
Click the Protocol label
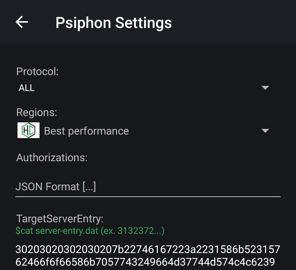pyautogui.click(x=38, y=72)
